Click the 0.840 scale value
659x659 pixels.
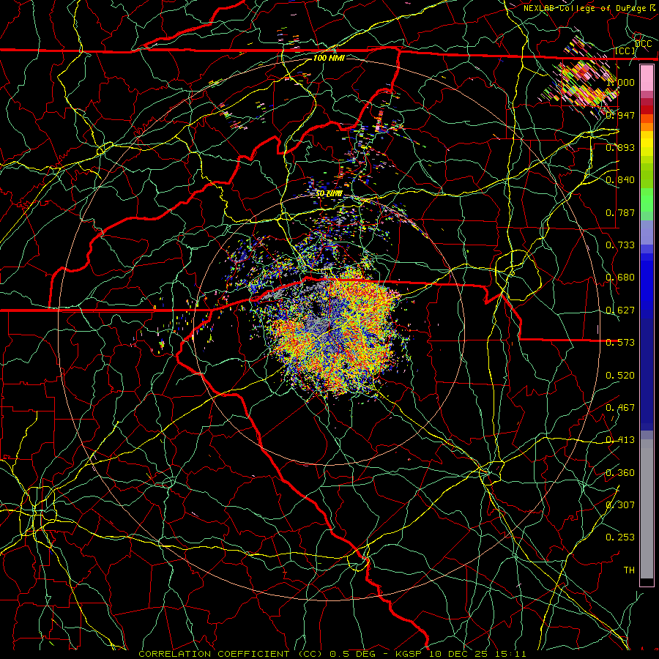click(620, 179)
